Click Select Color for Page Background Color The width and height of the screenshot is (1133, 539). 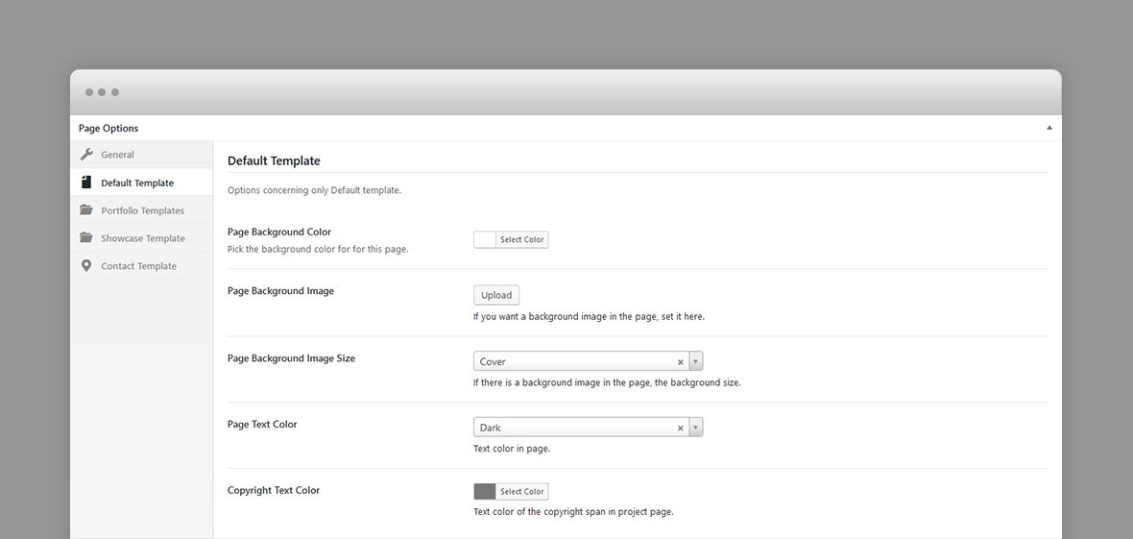(521, 239)
